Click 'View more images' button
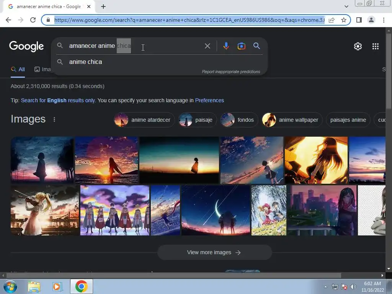Screen dimensions: 392x294 point(214,253)
